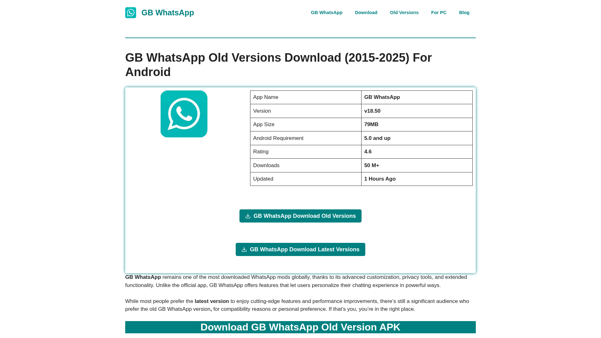601x338 pixels.
Task: Click the 'Android Requirement' label cell
Action: [x=306, y=138]
